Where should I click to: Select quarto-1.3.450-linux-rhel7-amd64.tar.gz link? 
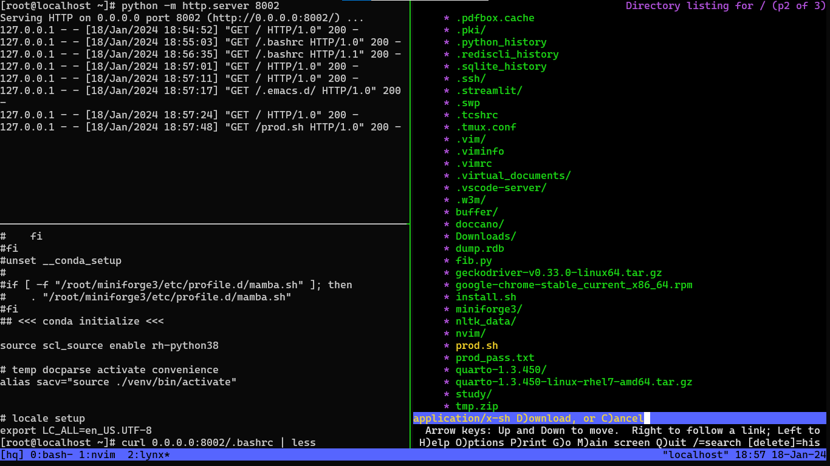pos(574,382)
